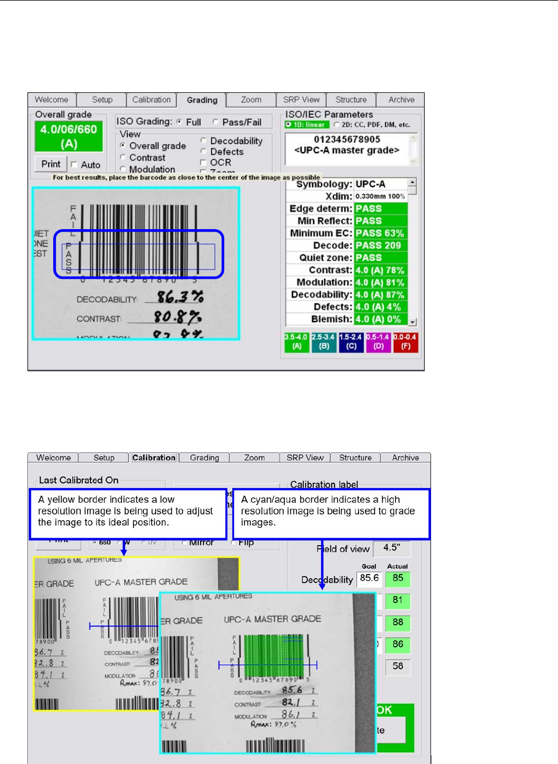Open the SRP View tab in the Calibration screenshot
Image resolution: width=558 pixels, height=764 pixels.
pyautogui.click(x=305, y=458)
